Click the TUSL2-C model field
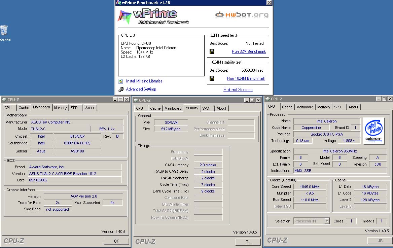393x248 pixels. tap(60, 129)
